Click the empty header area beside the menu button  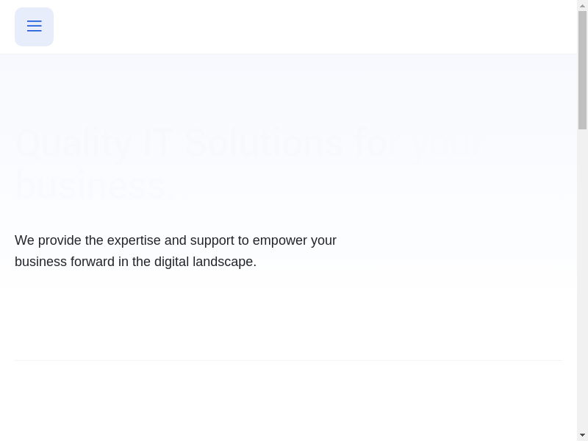click(x=309, y=26)
